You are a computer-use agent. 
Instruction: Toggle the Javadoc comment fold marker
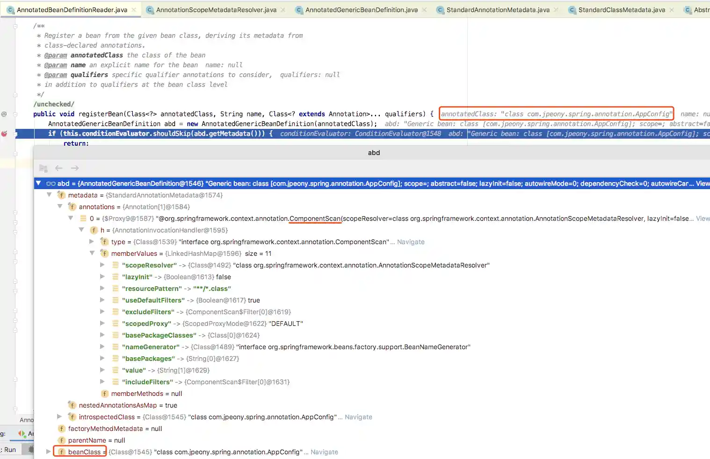coord(15,26)
